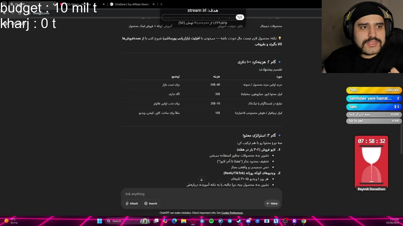Click the cell 'برای تست بازار'
The width and height of the screenshot is (403, 226).
click(x=171, y=85)
